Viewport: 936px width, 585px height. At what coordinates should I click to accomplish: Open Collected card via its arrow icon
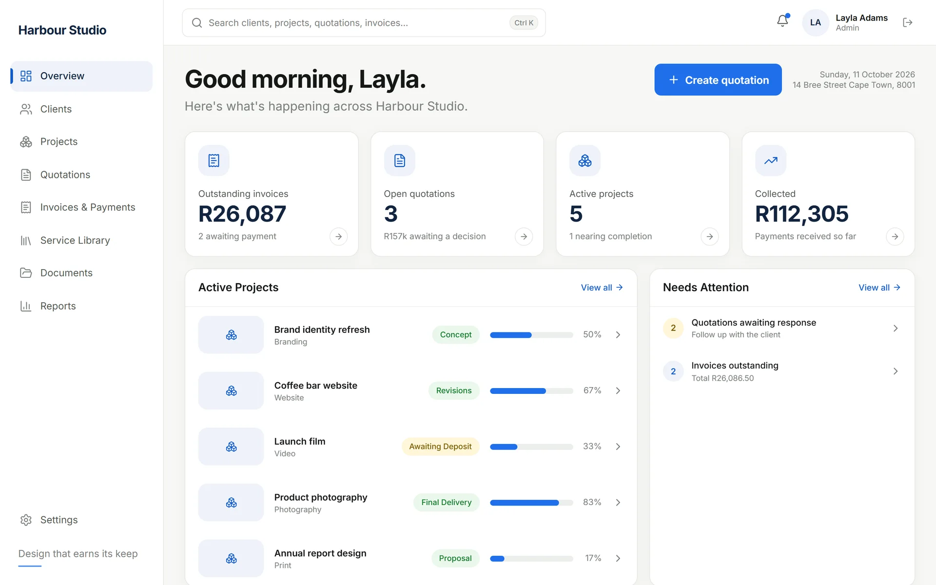[895, 236]
